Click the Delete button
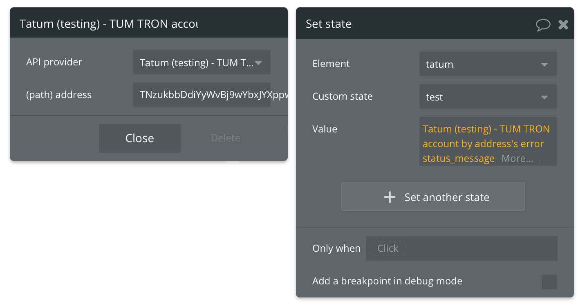 226,138
